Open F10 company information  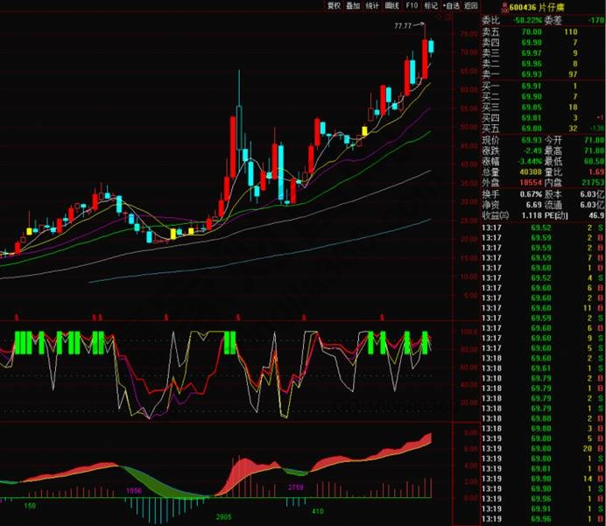pos(412,5)
